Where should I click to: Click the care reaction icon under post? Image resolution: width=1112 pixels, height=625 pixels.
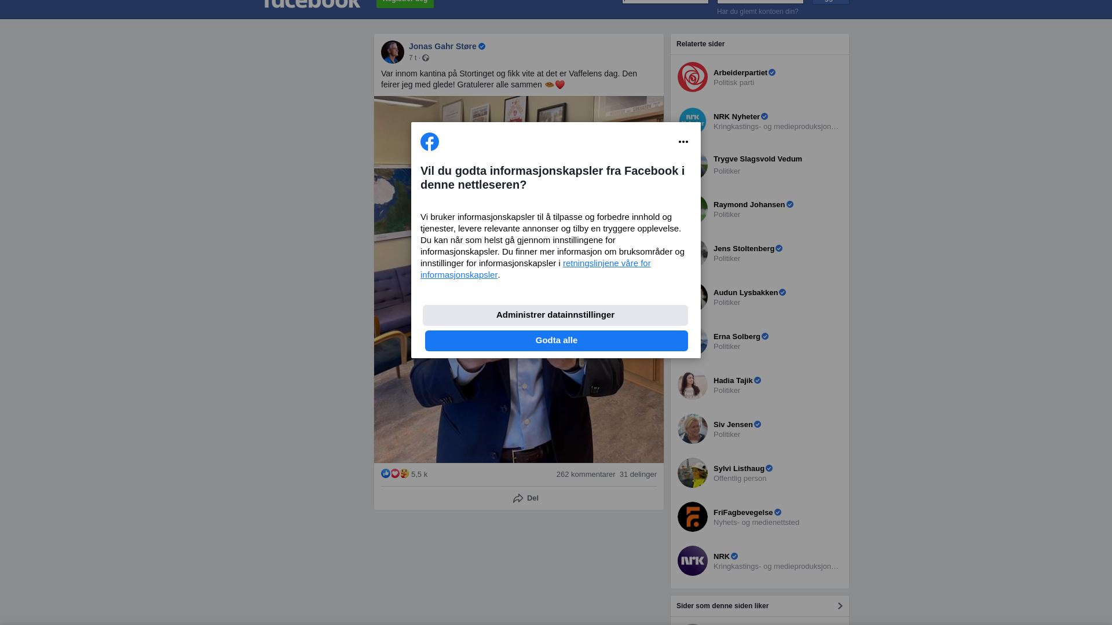point(404,473)
